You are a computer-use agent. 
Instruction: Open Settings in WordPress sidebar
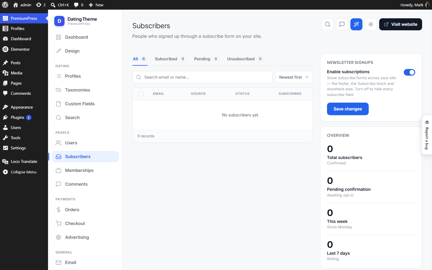pyautogui.click(x=24, y=148)
